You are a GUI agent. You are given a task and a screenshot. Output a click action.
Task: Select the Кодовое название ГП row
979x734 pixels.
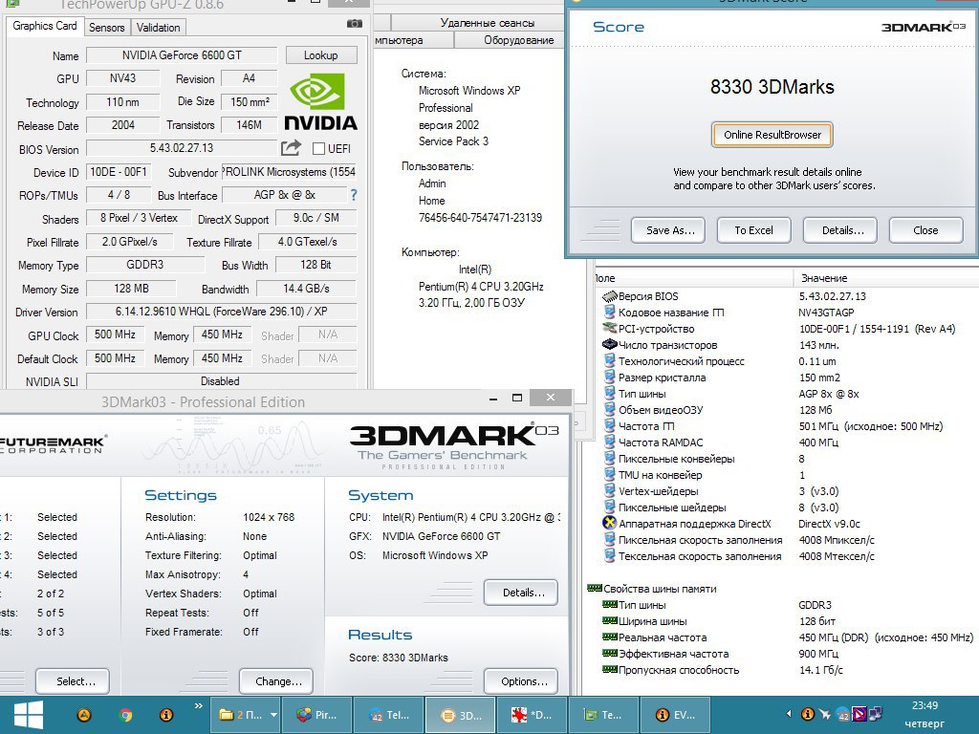(x=786, y=313)
